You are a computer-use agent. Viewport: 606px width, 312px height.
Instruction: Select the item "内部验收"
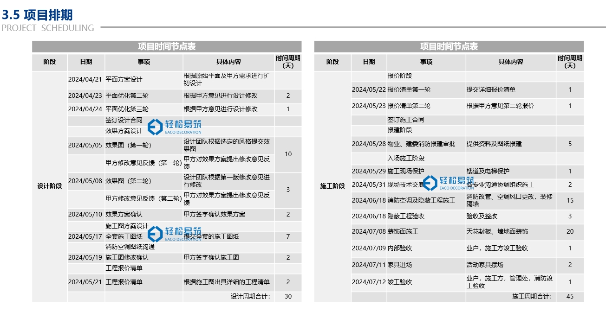[x=400, y=248]
